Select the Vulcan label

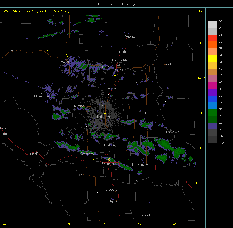147,214
